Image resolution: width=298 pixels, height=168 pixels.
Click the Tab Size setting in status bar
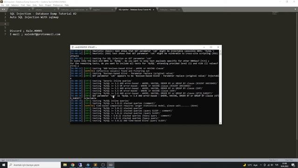tap(273, 160)
